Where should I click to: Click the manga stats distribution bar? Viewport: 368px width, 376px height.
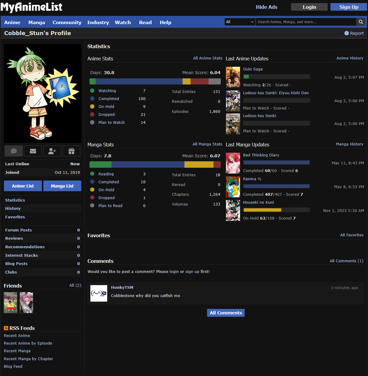[x=155, y=165]
